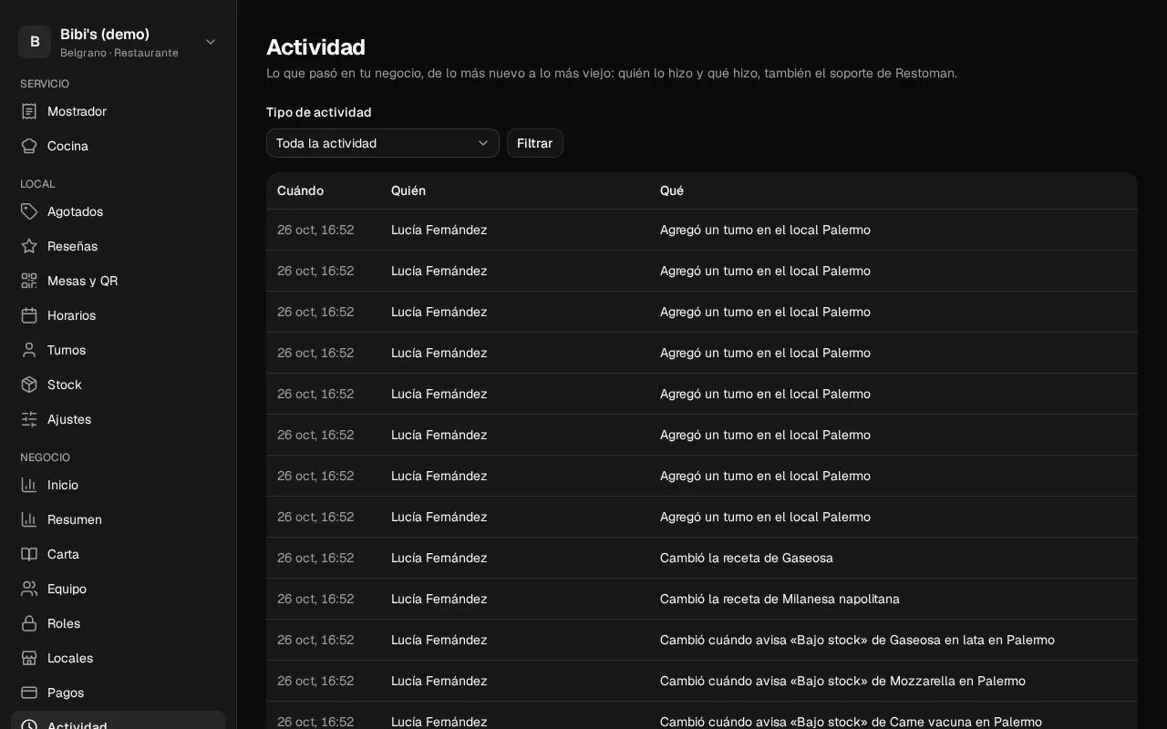
Task: Select the Bajo stock Mozzarella entry
Action: click(842, 681)
